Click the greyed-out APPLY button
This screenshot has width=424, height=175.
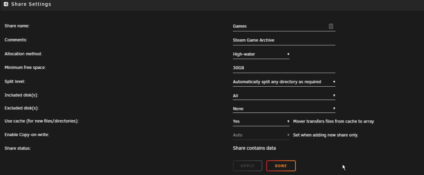[x=248, y=166]
